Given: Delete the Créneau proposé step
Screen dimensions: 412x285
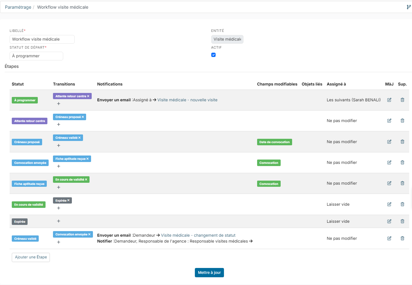Looking at the screenshot, I should point(402,142).
